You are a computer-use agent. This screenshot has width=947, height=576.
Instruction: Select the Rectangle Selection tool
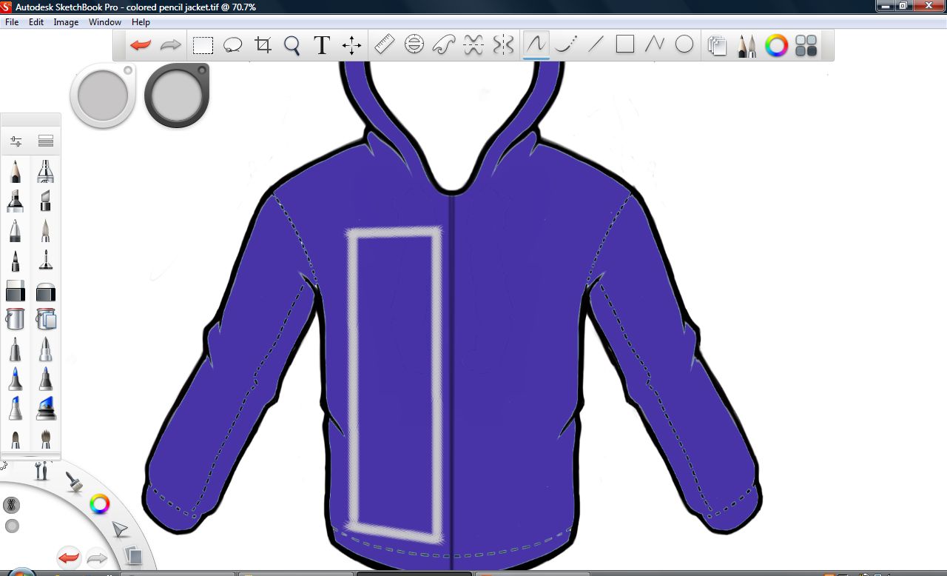(203, 46)
